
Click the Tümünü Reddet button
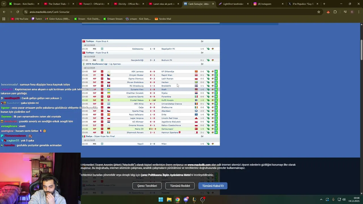click(180, 186)
